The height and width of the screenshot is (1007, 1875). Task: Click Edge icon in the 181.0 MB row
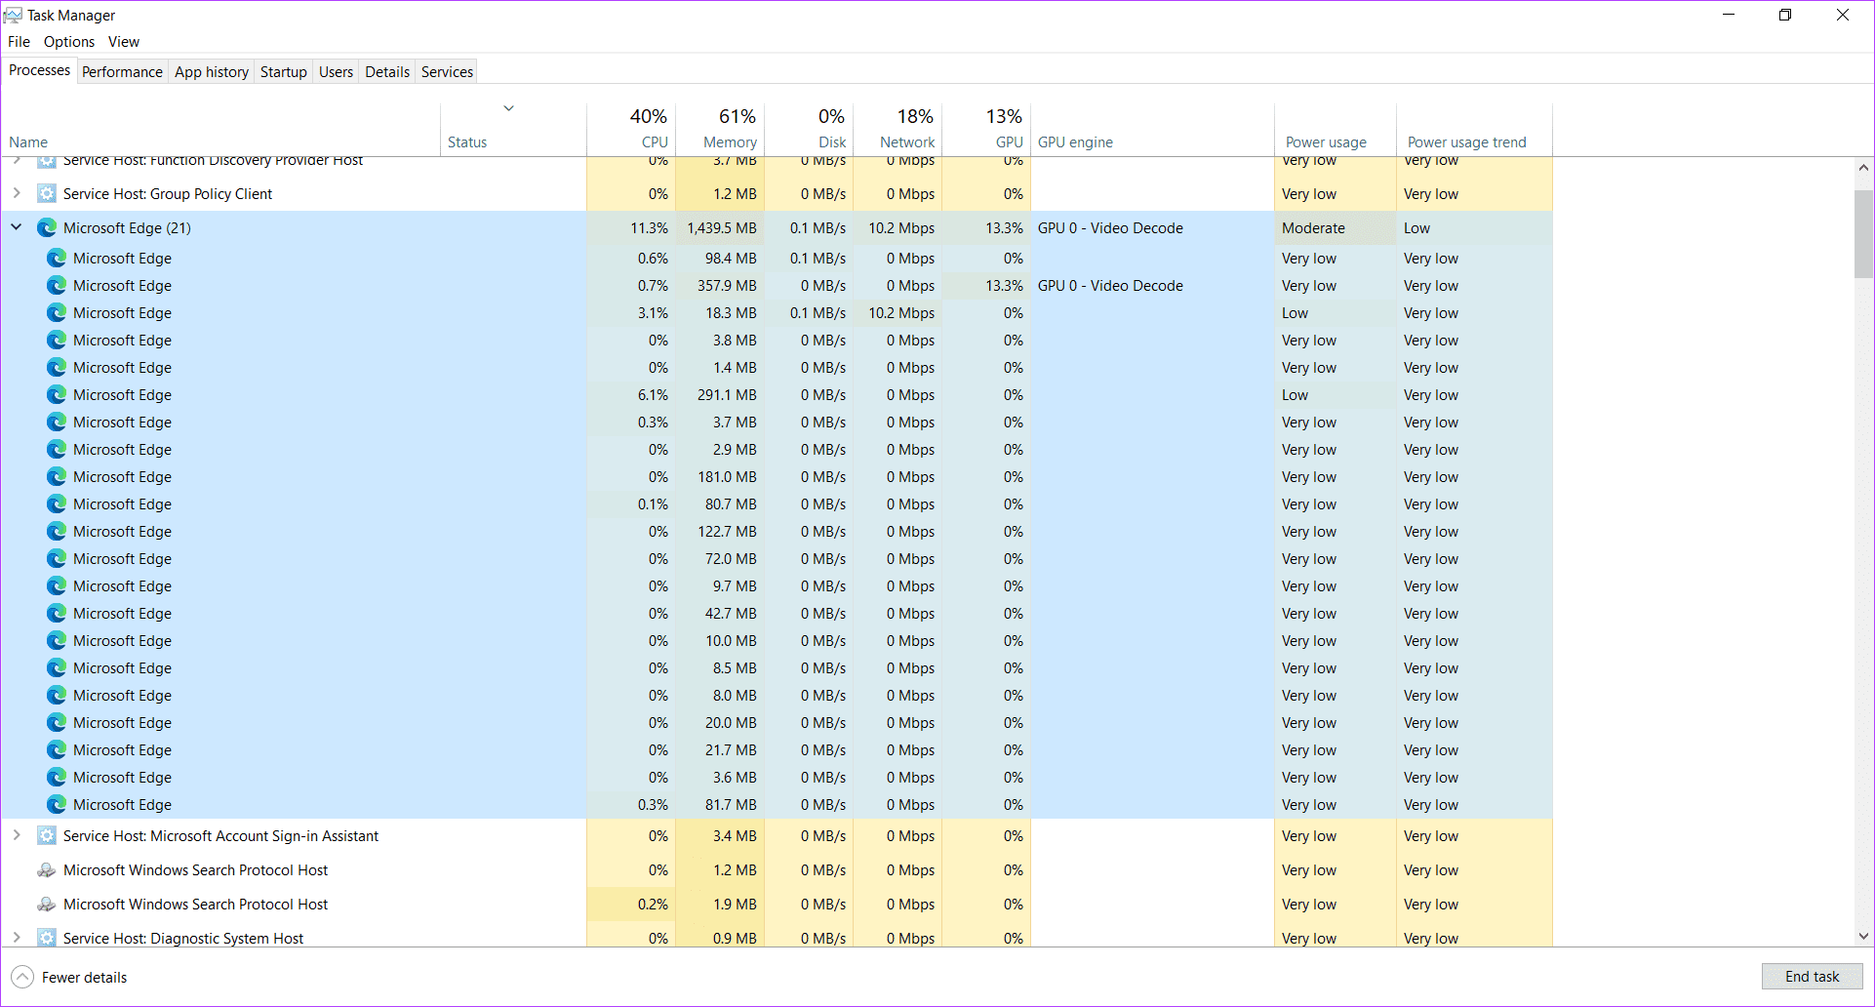pyautogui.click(x=57, y=476)
